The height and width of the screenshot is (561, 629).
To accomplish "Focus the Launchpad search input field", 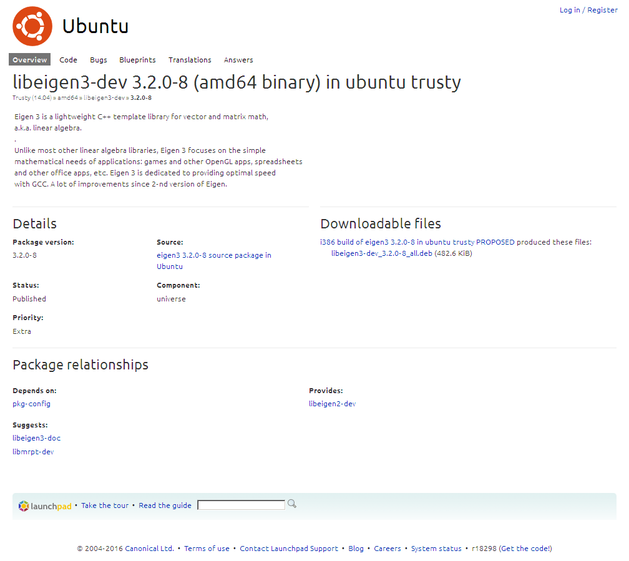I will (x=241, y=505).
